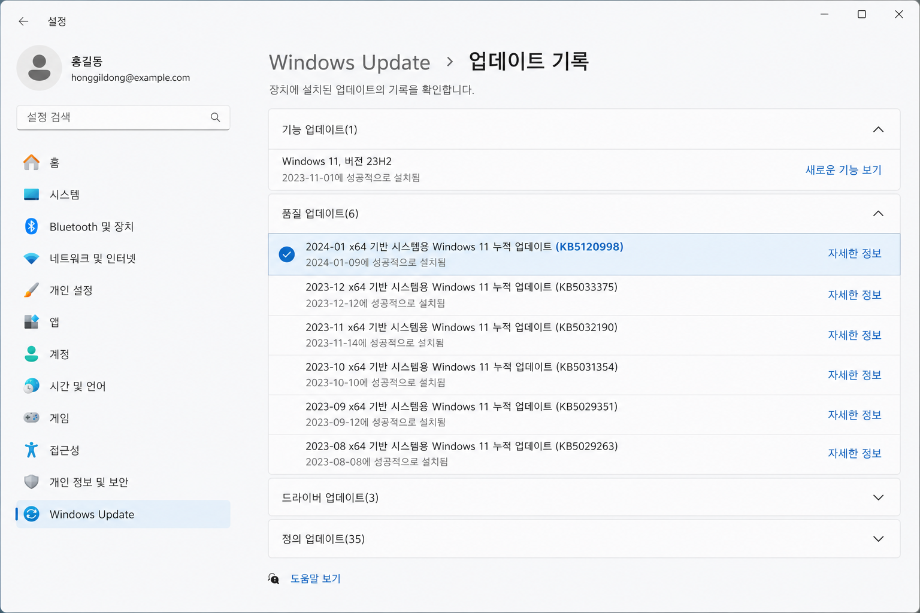Click the Accounts person icon
The width and height of the screenshot is (920, 613).
pyautogui.click(x=32, y=354)
